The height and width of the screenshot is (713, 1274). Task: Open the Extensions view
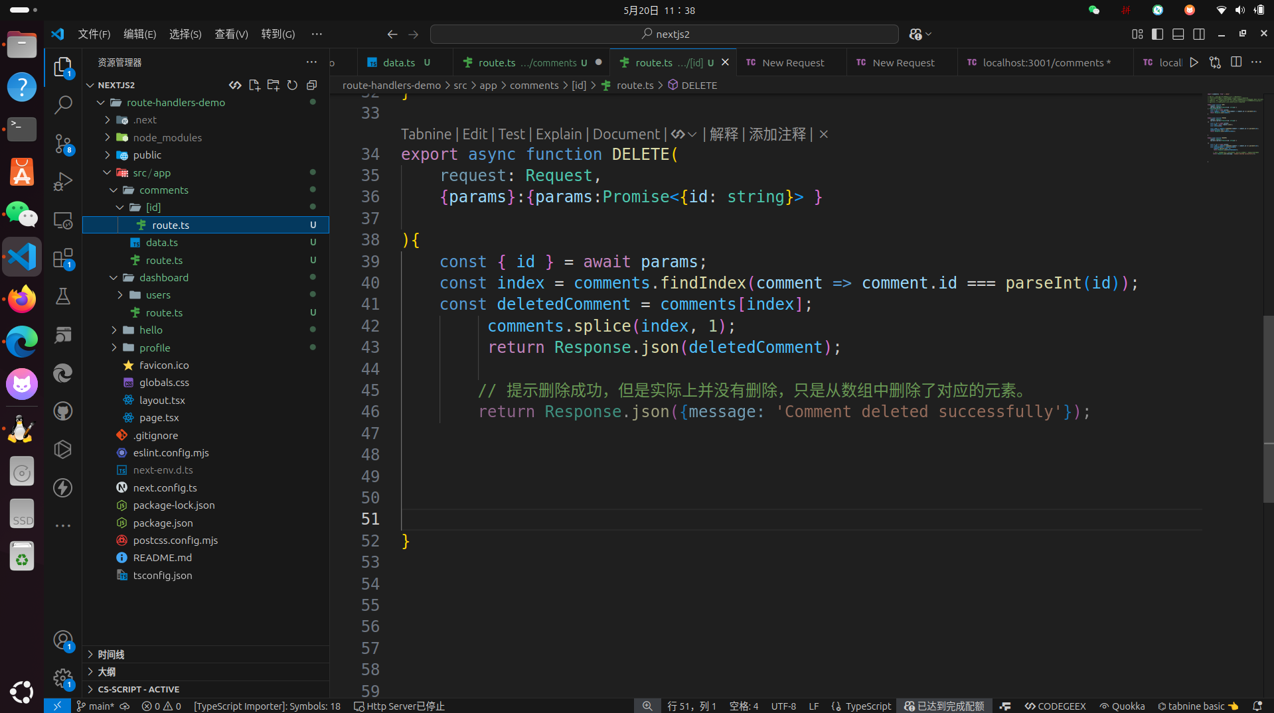coord(63,258)
